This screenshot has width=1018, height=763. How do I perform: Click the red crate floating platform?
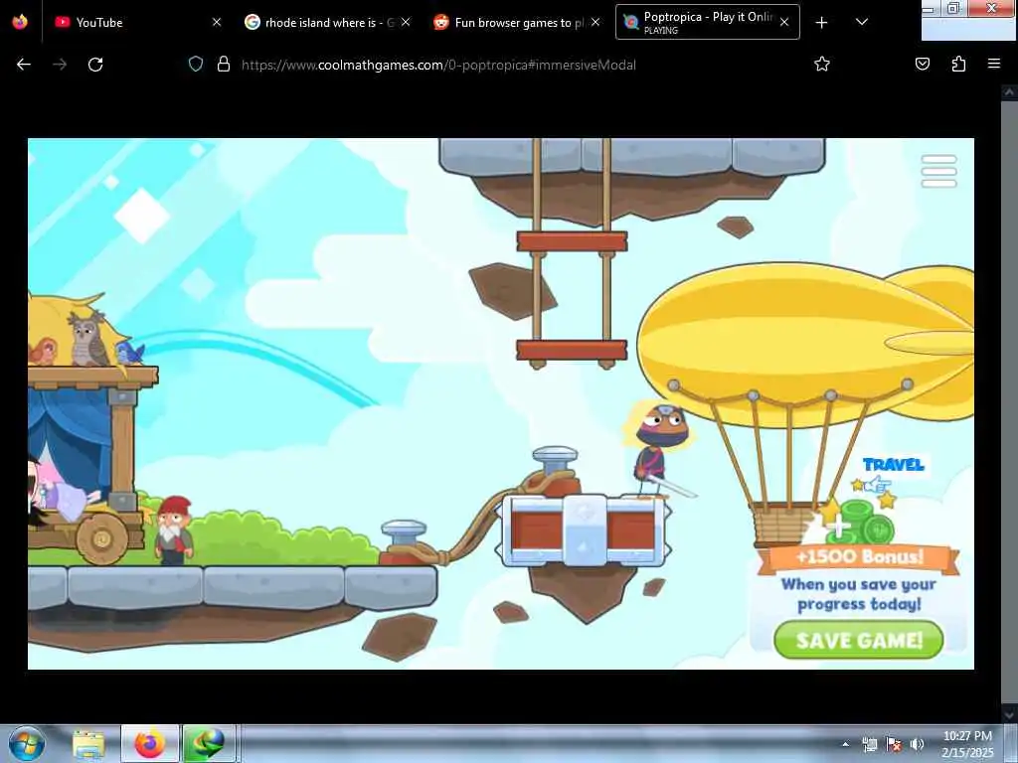coord(582,530)
